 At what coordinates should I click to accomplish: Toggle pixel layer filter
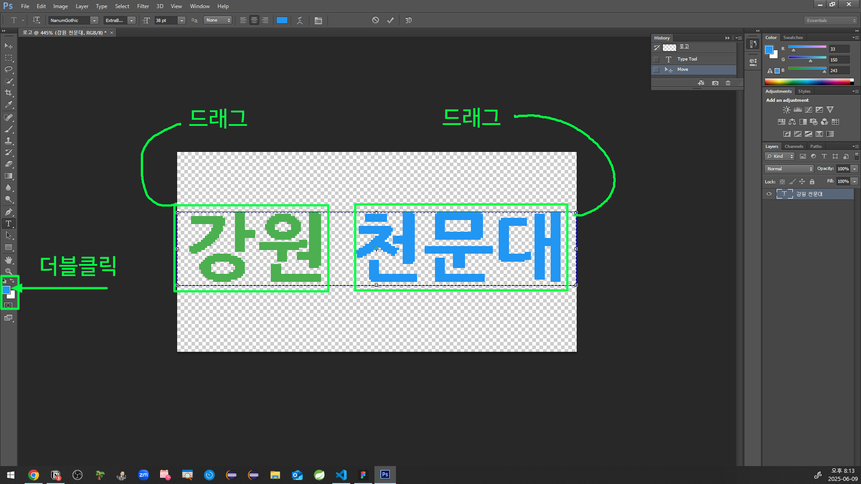pos(803,156)
